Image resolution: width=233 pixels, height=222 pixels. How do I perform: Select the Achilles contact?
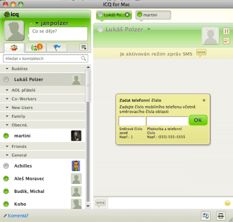pyautogui.click(x=43, y=166)
